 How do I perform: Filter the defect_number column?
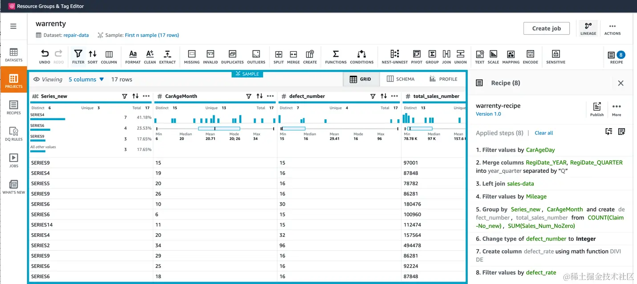(x=373, y=96)
